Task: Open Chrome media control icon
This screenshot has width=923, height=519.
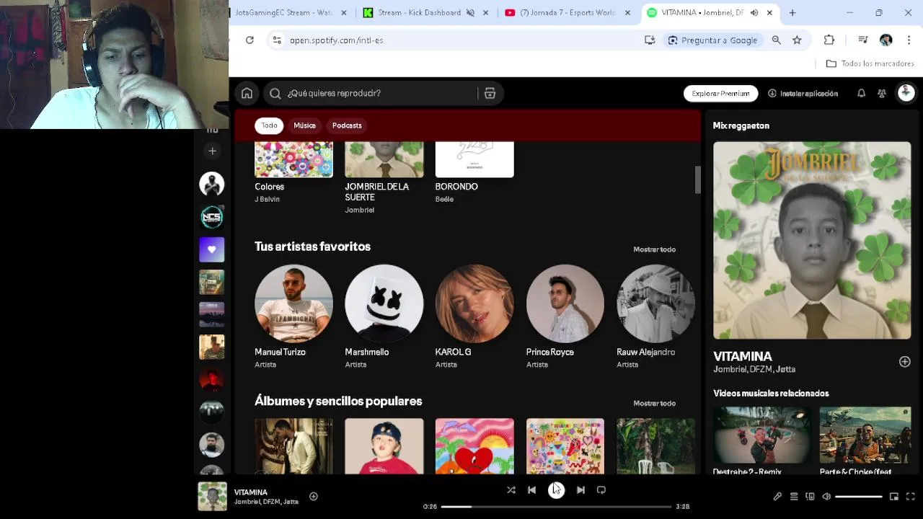Action: tap(862, 40)
